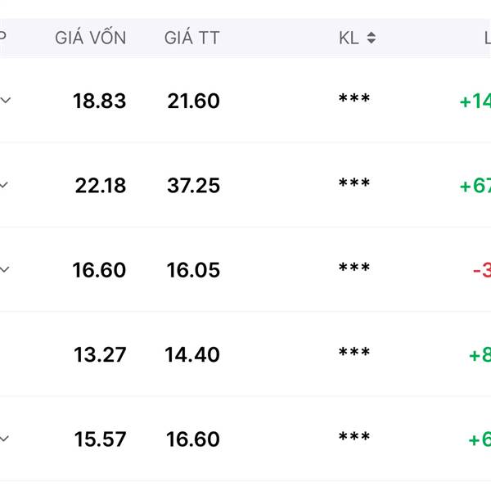This screenshot has height=491, width=491.
Task: Expand the row with cost price 22.18
Action: (x=4, y=185)
